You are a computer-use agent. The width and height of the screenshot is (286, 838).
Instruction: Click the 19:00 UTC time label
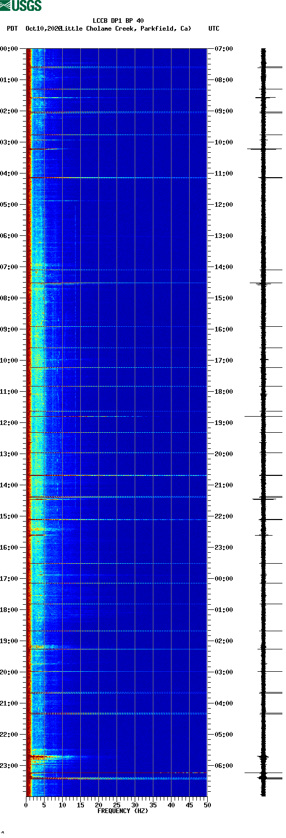(224, 423)
